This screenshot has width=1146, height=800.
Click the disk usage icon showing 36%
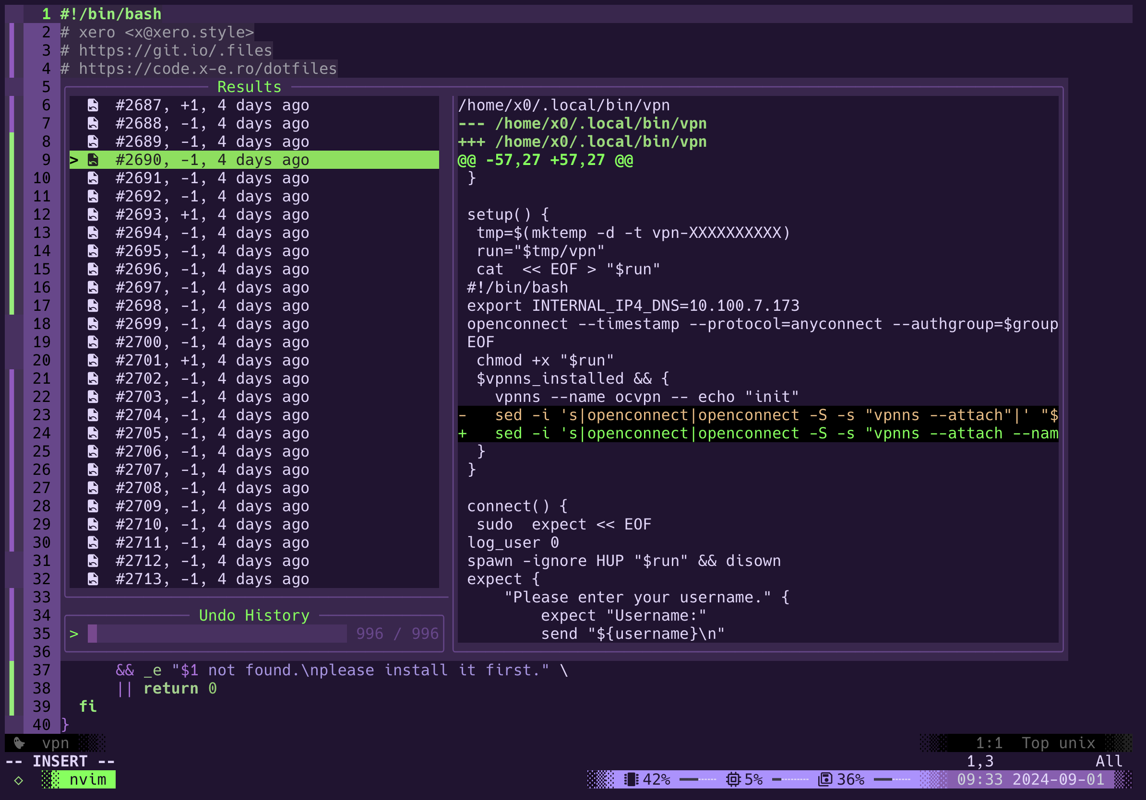pyautogui.click(x=825, y=779)
